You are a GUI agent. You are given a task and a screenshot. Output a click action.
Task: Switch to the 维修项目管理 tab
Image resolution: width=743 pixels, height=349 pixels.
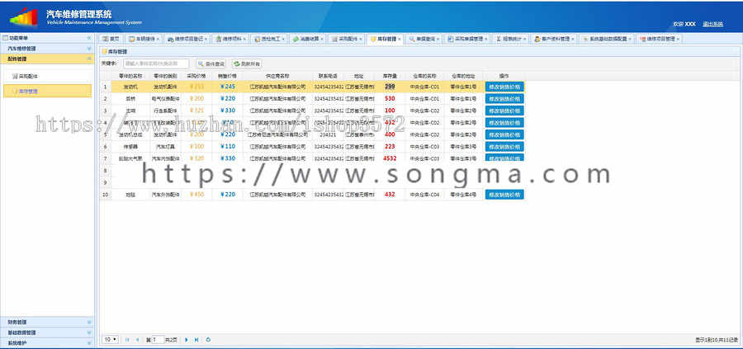pyautogui.click(x=659, y=39)
